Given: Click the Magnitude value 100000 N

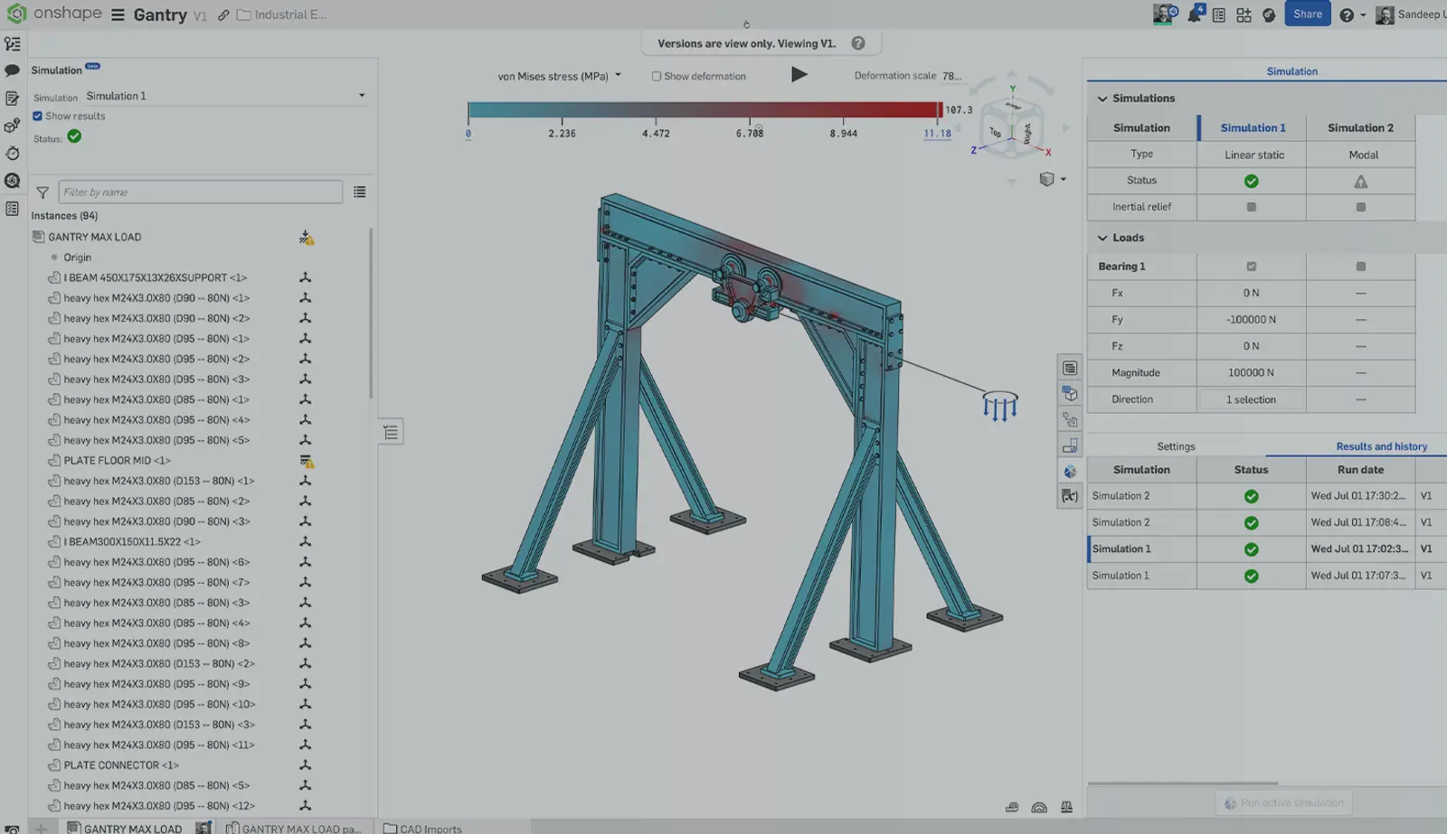Looking at the screenshot, I should (1252, 373).
